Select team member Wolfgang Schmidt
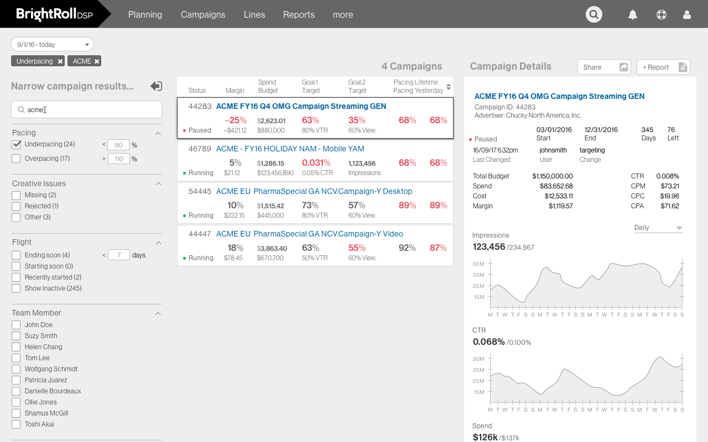Image resolution: width=708 pixels, height=442 pixels. tap(16, 369)
